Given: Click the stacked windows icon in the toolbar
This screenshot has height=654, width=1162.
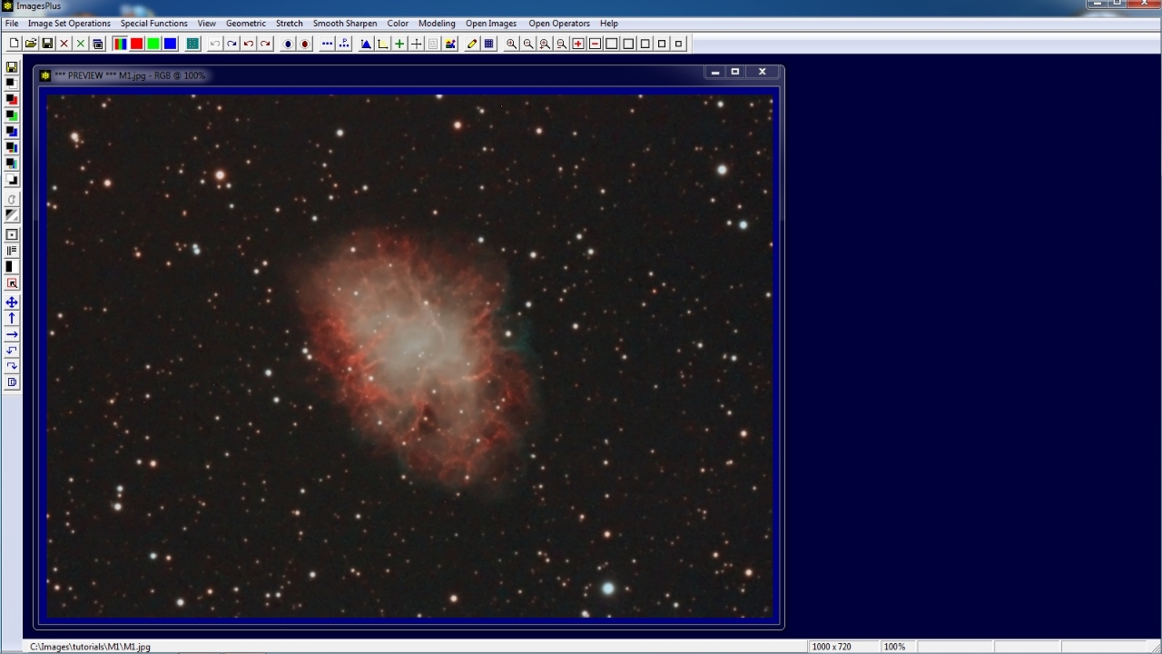Looking at the screenshot, I should click(97, 44).
